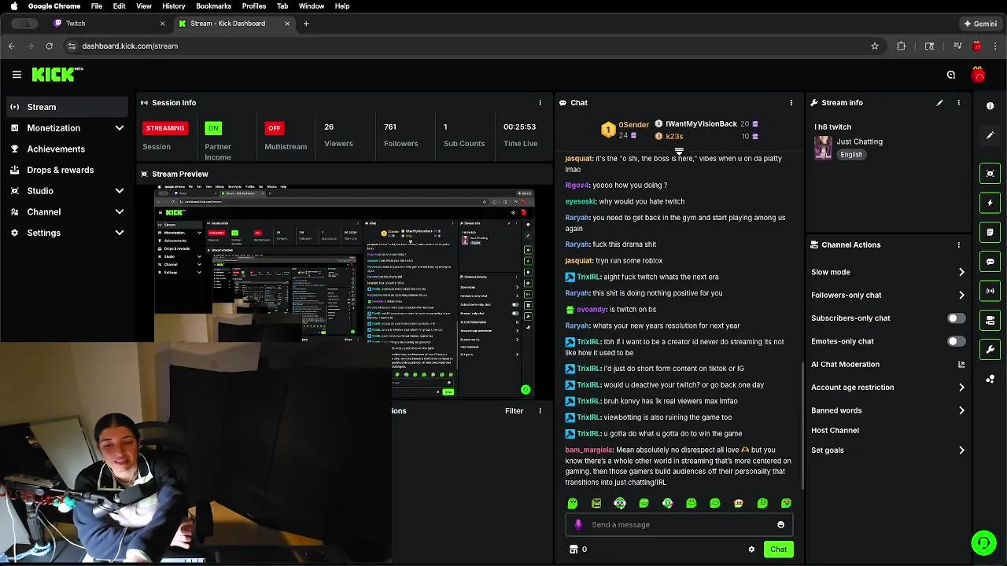
Task: Open Followers-only chat options arrow
Action: [x=961, y=295]
